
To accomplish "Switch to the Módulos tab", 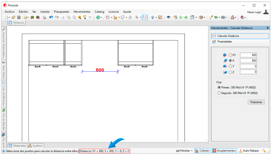I will pos(17,23).
